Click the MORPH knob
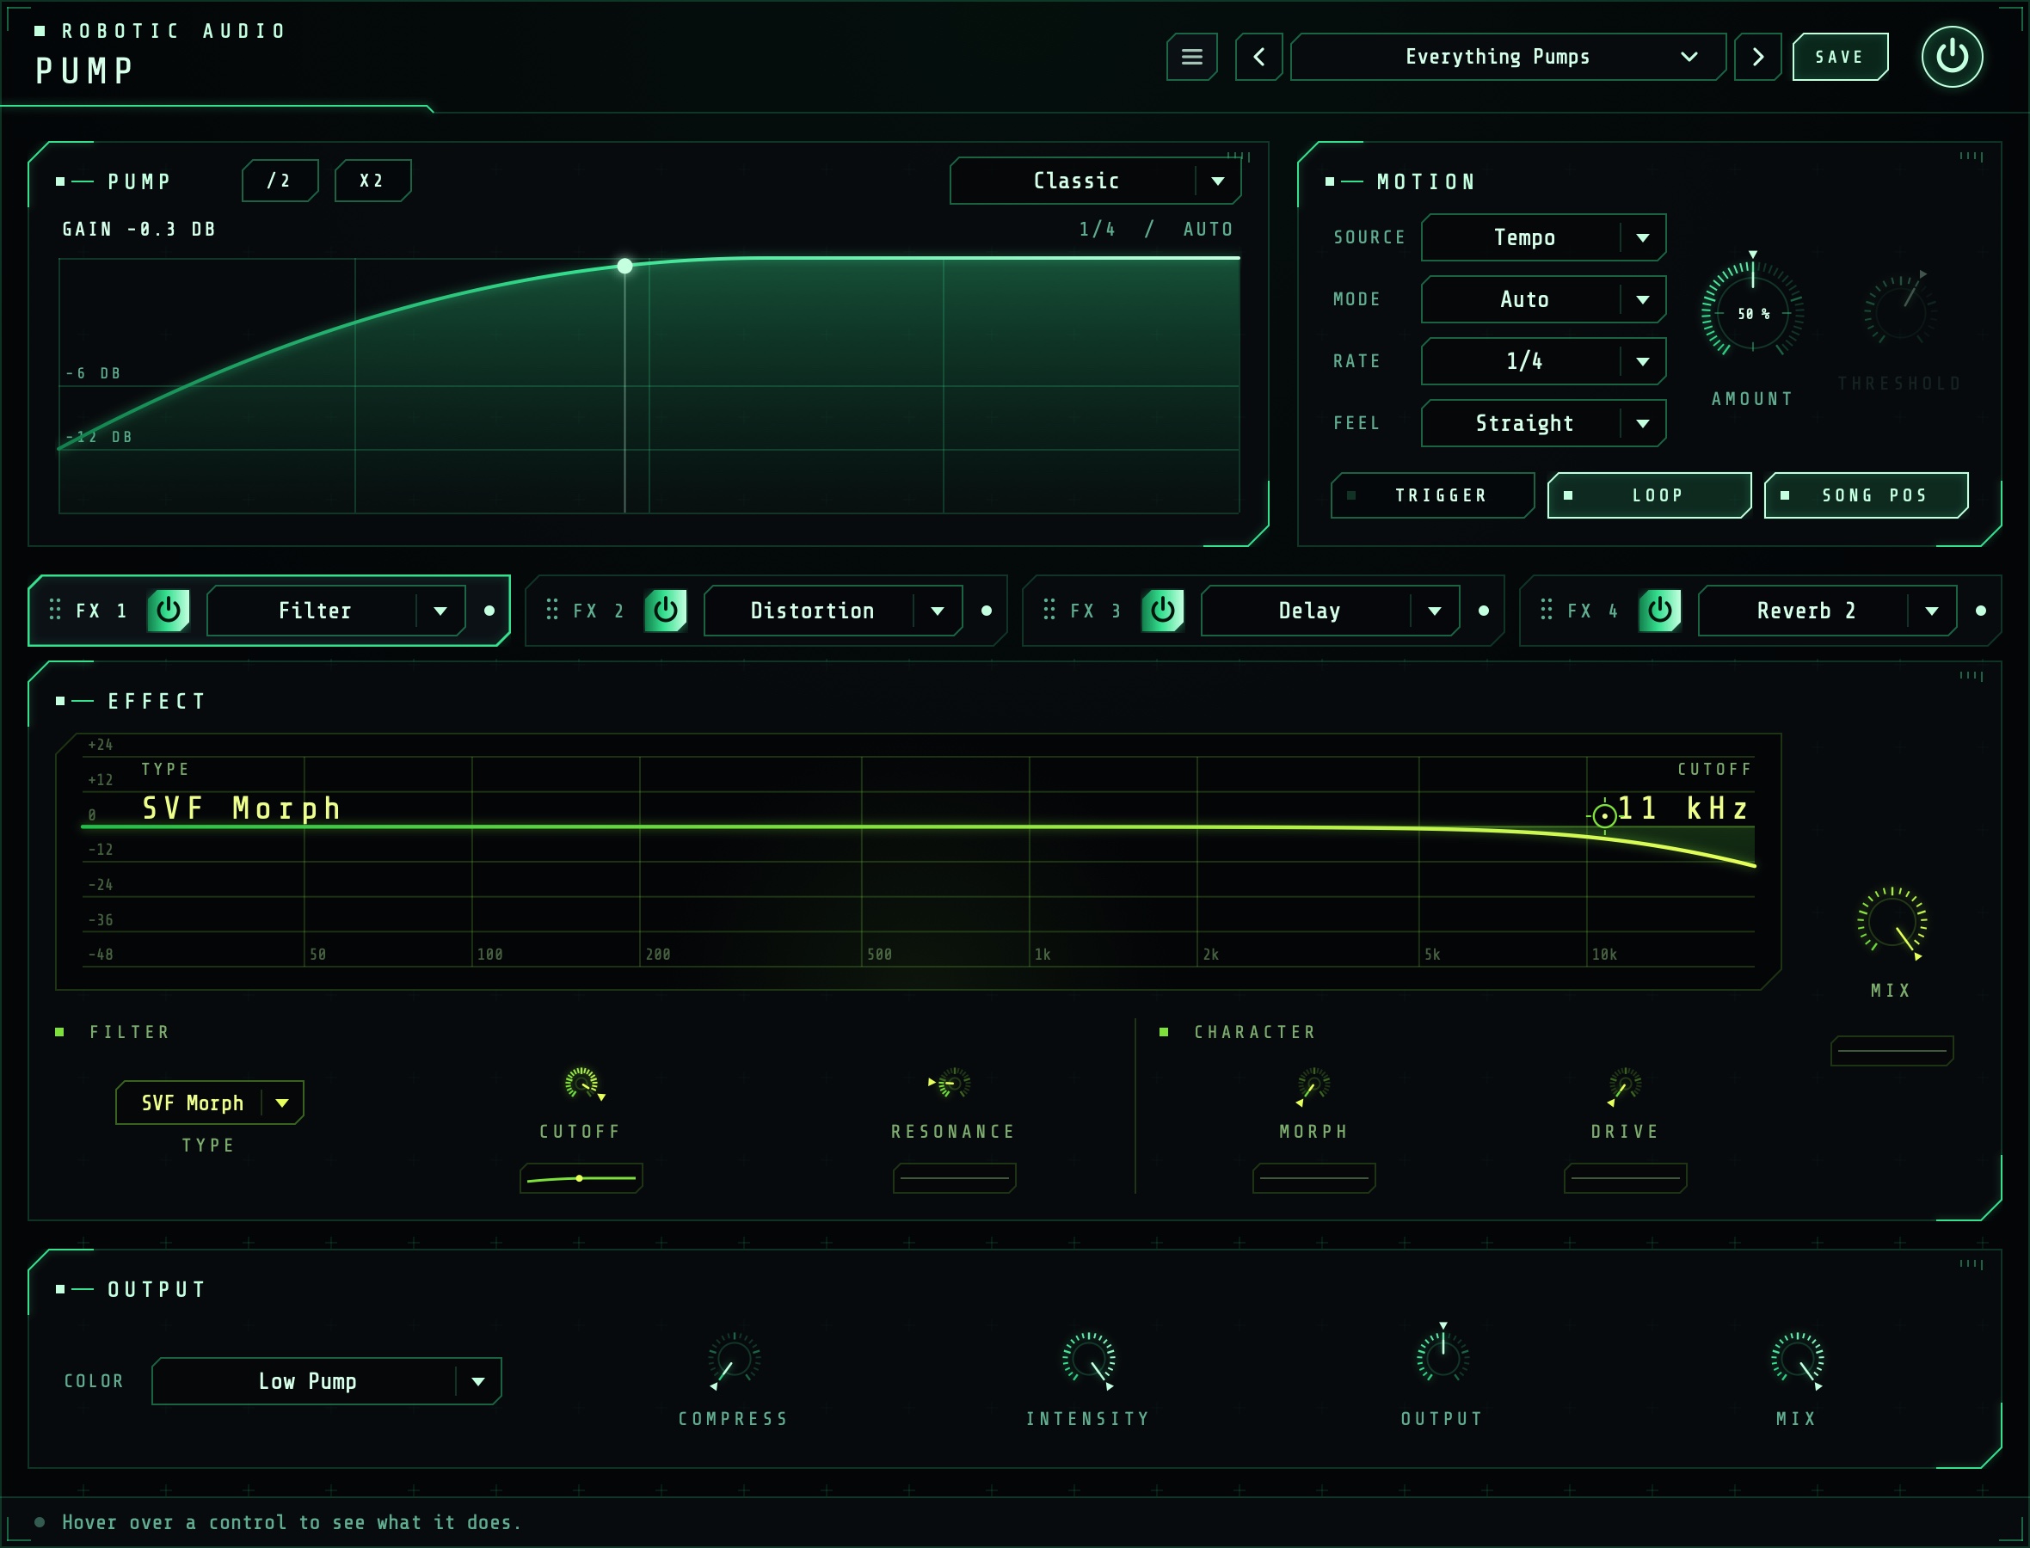 (x=1313, y=1085)
